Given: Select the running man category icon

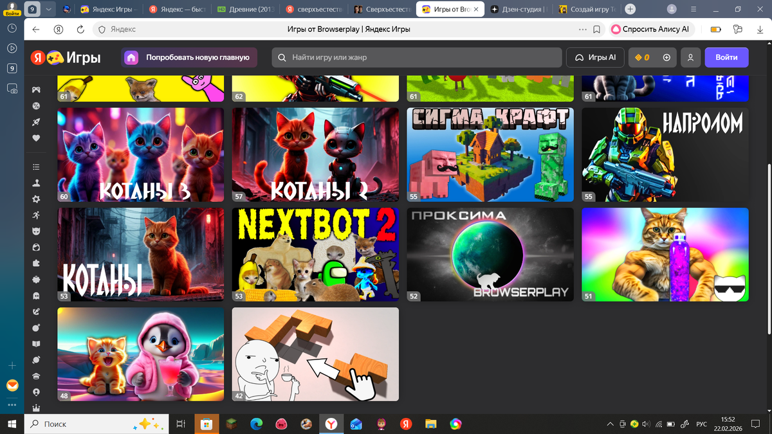Looking at the screenshot, I should coord(36,215).
